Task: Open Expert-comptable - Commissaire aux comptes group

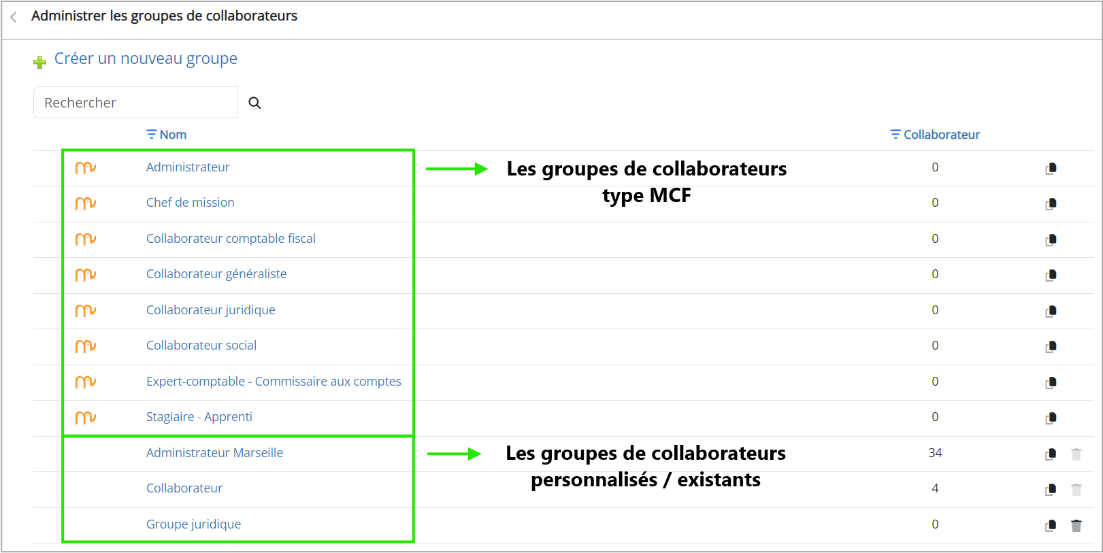Action: coord(274,382)
